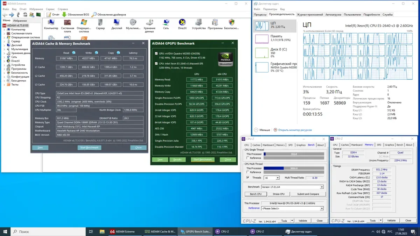Image resolution: width=420 pixels, height=236 pixels.
Task: Click the Bench CPU button
Action: 255,194
